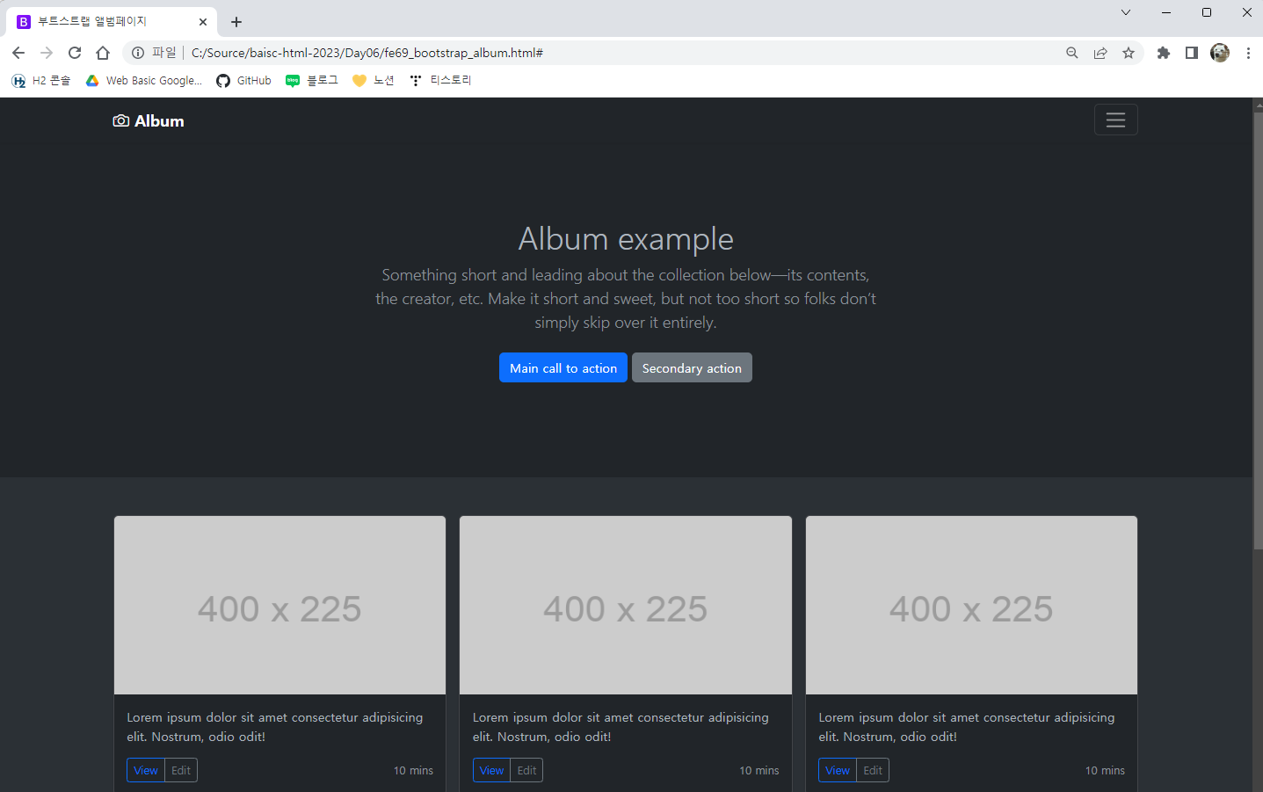The width and height of the screenshot is (1263, 792).
Task: Click the browser forward arrow
Action: (x=47, y=53)
